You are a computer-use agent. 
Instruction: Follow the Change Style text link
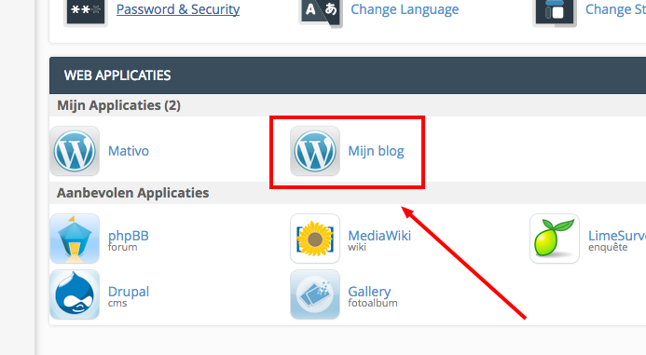pyautogui.click(x=615, y=9)
